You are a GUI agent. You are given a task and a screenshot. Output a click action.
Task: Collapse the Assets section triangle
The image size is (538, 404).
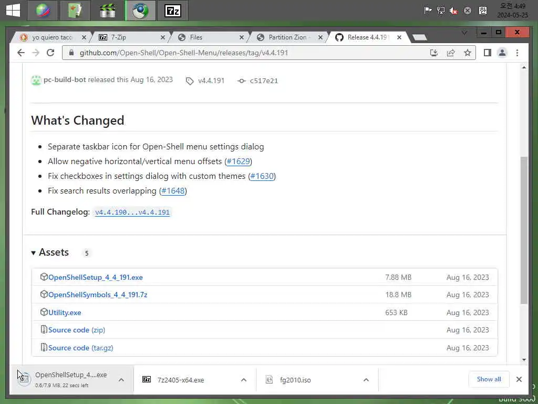(33, 253)
